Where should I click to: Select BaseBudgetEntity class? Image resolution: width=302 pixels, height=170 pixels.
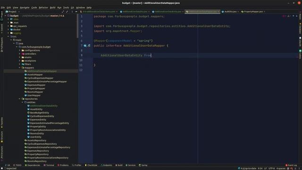tap(40, 113)
